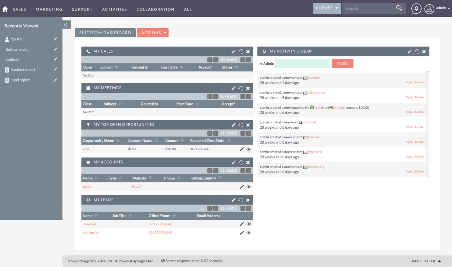
Task: Click the activity stream post text field
Action: click(302, 63)
